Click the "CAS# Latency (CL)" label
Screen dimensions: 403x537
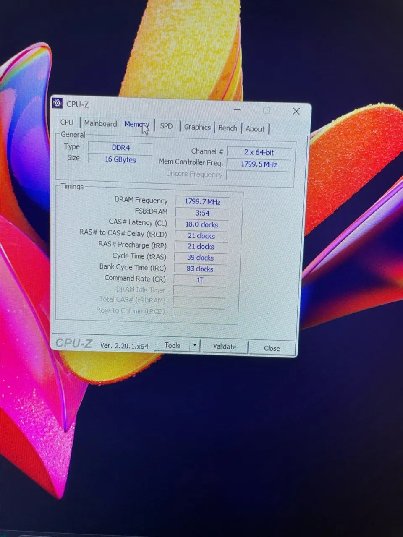coord(138,222)
